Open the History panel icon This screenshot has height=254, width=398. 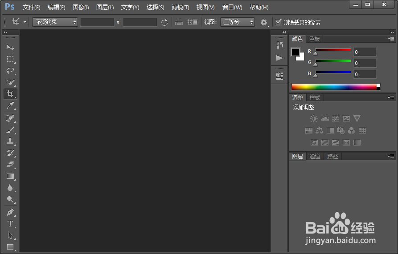(x=279, y=45)
